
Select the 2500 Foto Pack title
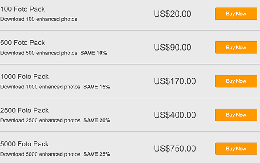click(x=24, y=110)
